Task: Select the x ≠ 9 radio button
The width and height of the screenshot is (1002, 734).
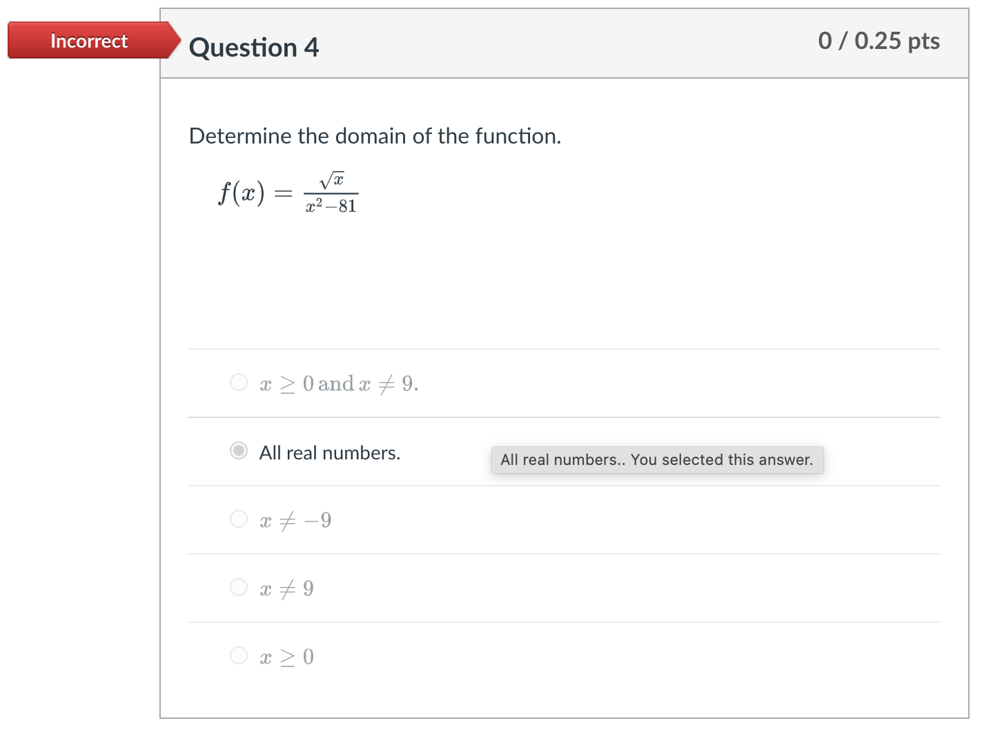Action: (x=238, y=586)
